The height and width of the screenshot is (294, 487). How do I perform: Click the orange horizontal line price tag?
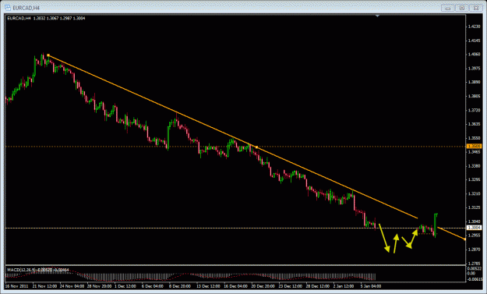point(475,146)
